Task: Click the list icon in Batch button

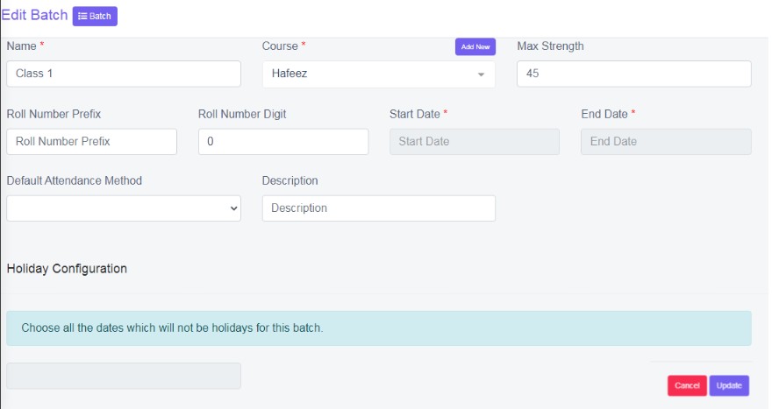Action: (82, 17)
